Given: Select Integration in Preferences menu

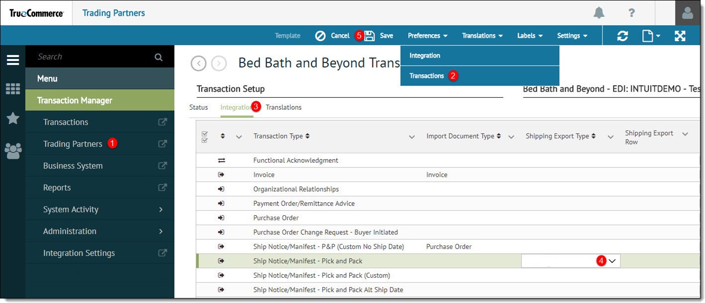Looking at the screenshot, I should 480,56.
